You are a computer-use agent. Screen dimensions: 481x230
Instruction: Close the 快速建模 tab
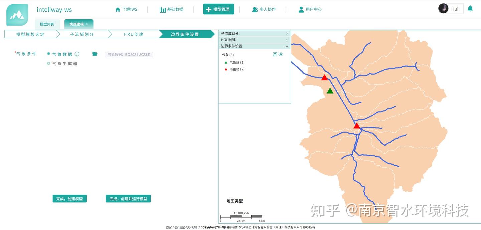pyautogui.click(x=87, y=24)
